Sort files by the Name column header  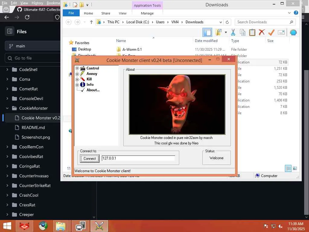tap(121, 41)
